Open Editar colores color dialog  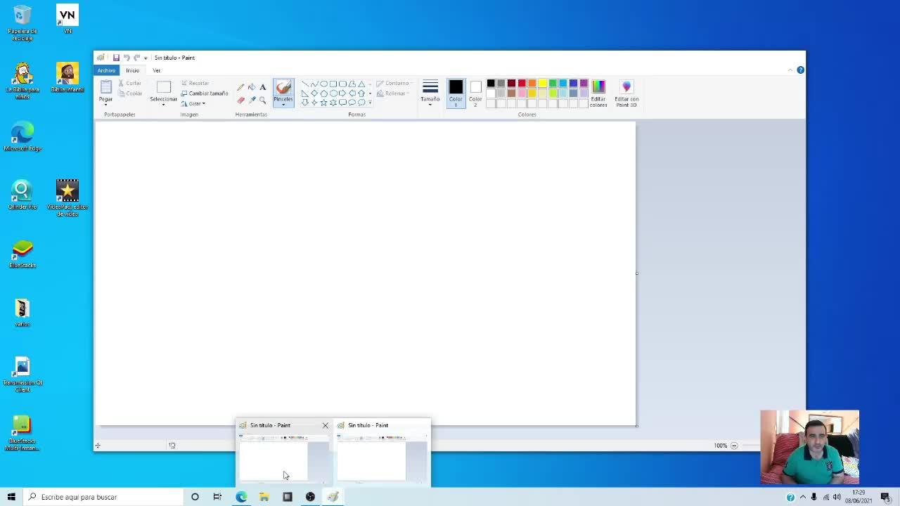tap(598, 93)
